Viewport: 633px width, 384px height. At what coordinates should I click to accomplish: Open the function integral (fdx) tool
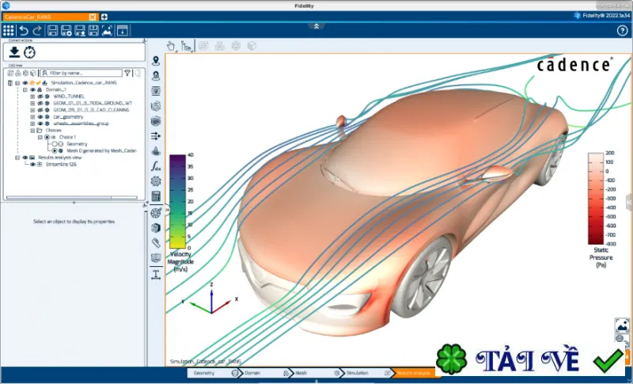click(156, 166)
